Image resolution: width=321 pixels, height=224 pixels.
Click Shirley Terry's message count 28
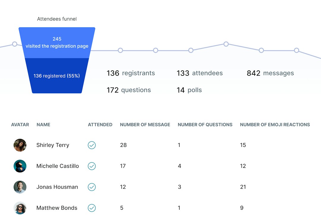tap(123, 145)
